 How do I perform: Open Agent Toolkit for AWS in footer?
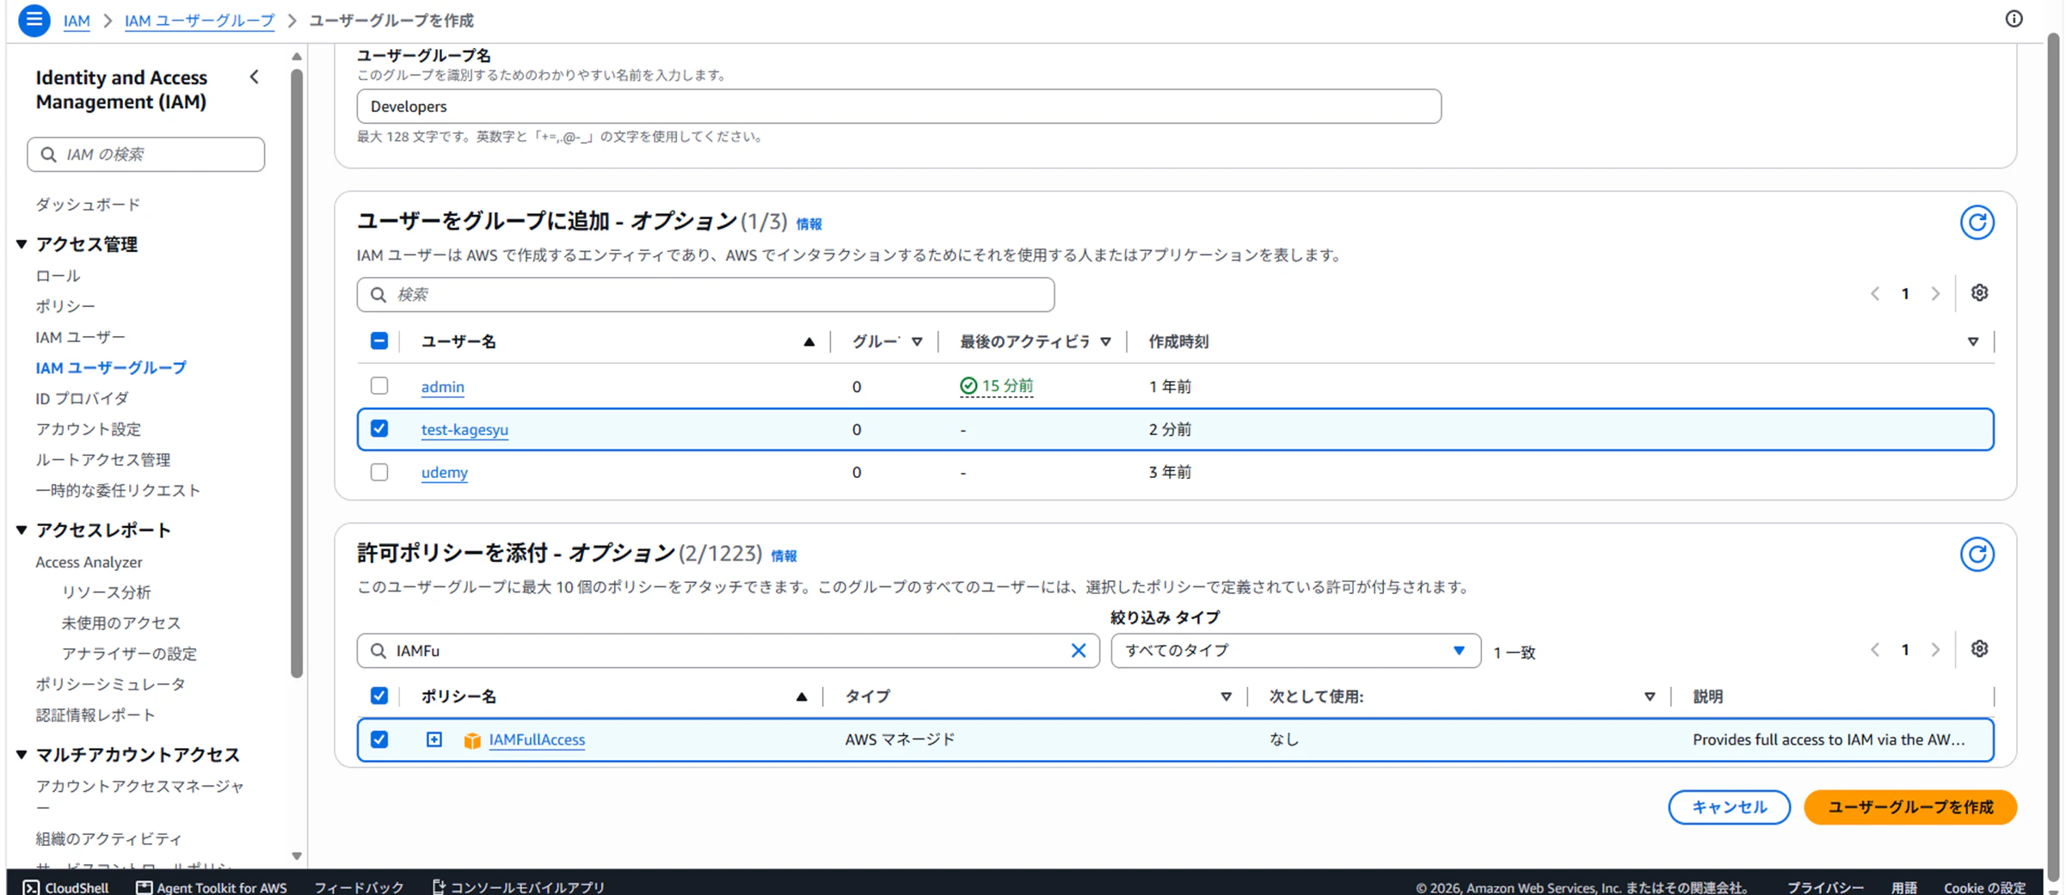[212, 886]
